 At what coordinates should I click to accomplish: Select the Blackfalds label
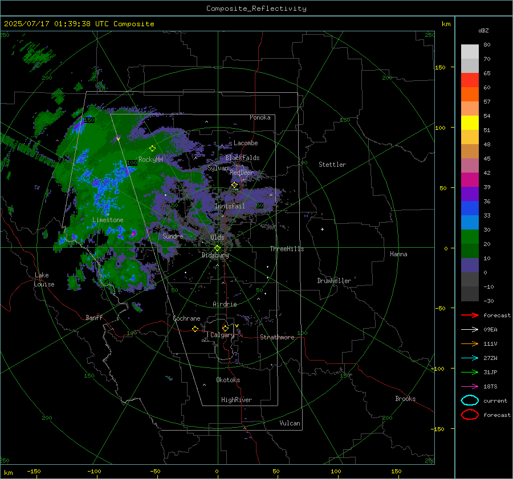coord(242,158)
